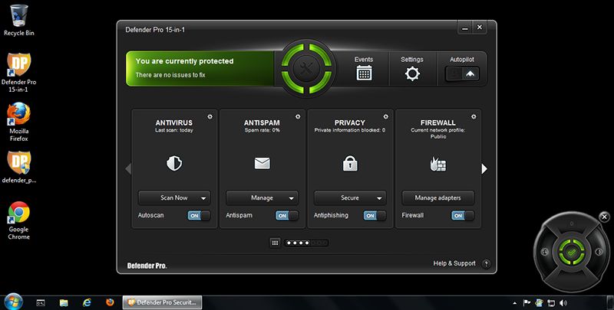Click the question mark help icon
Viewport: 614px width, 310px height.
486,264
